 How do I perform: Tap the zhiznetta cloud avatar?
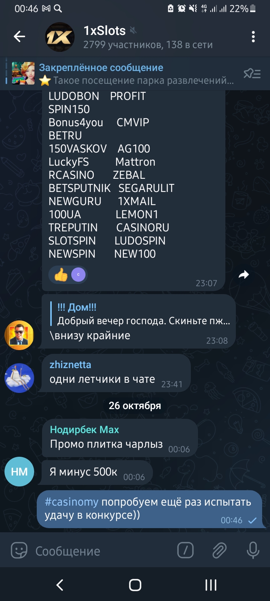click(19, 378)
